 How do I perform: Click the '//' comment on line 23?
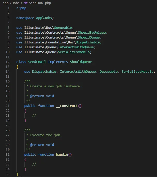pyautogui.click(x=34, y=116)
